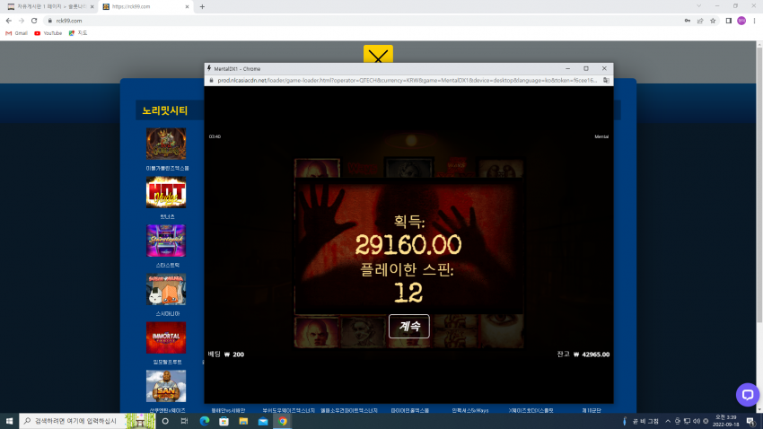Close the rck99.com tab

(x=188, y=7)
